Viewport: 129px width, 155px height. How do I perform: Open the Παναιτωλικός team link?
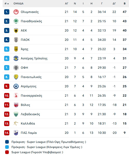[31, 77]
